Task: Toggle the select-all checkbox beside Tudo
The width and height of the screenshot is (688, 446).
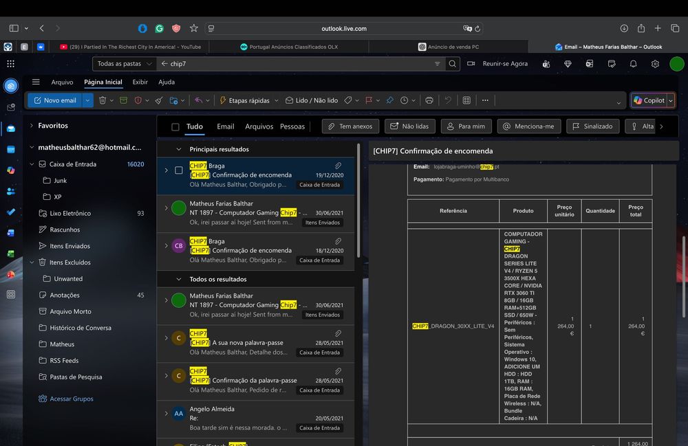Action: (x=175, y=127)
